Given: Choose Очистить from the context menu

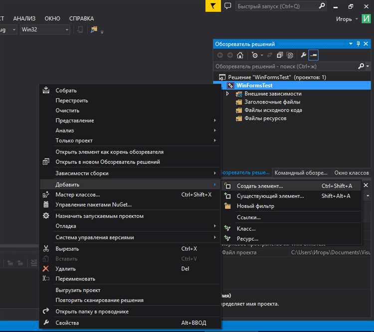Looking at the screenshot, I should coord(130,111).
